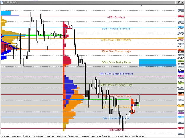Select the '8/8ths Ultimate Resistance' label
Viewport: 185px width, 138px height.
tap(116, 29)
